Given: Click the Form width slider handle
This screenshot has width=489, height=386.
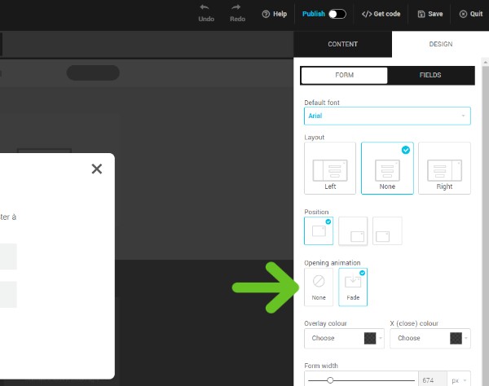Looking at the screenshot, I should click(330, 380).
